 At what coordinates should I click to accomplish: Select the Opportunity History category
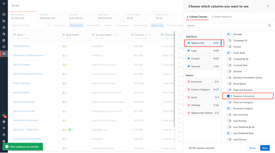[x=203, y=113]
